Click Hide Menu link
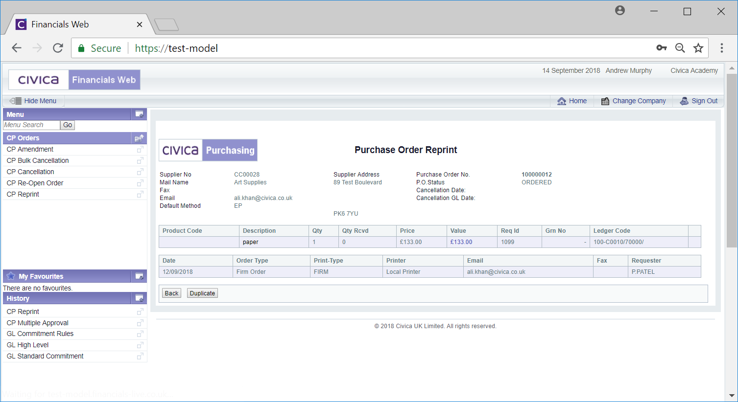738x402 pixels. click(x=40, y=101)
